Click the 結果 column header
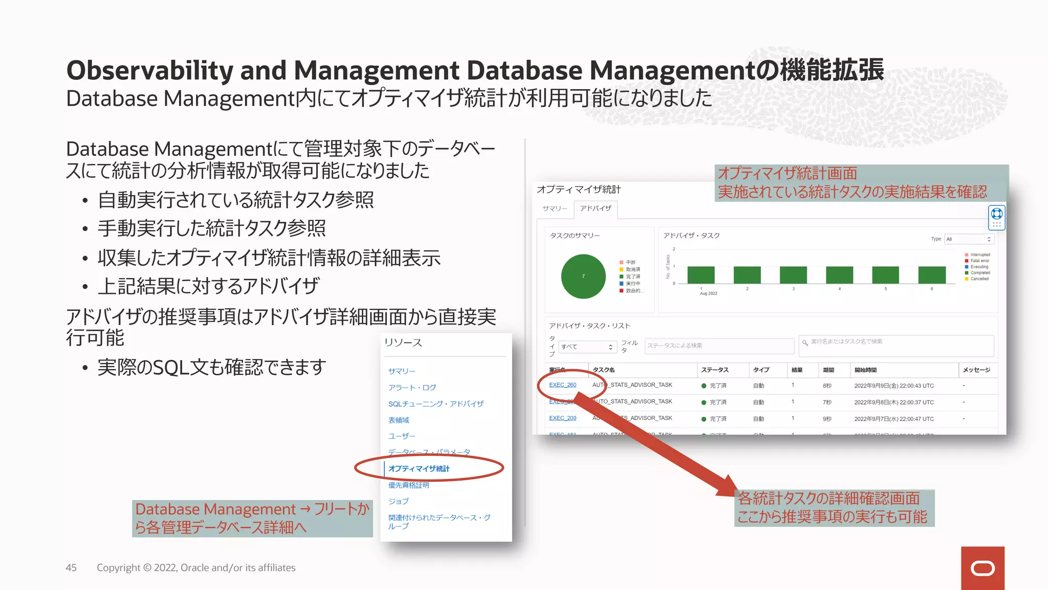 [x=797, y=370]
